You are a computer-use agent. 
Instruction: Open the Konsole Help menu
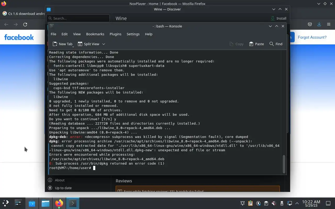tap(149, 34)
